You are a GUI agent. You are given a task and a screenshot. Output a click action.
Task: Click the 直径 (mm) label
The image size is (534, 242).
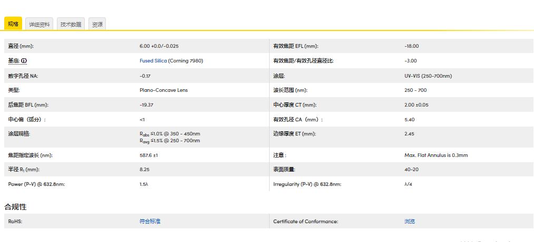point(21,46)
